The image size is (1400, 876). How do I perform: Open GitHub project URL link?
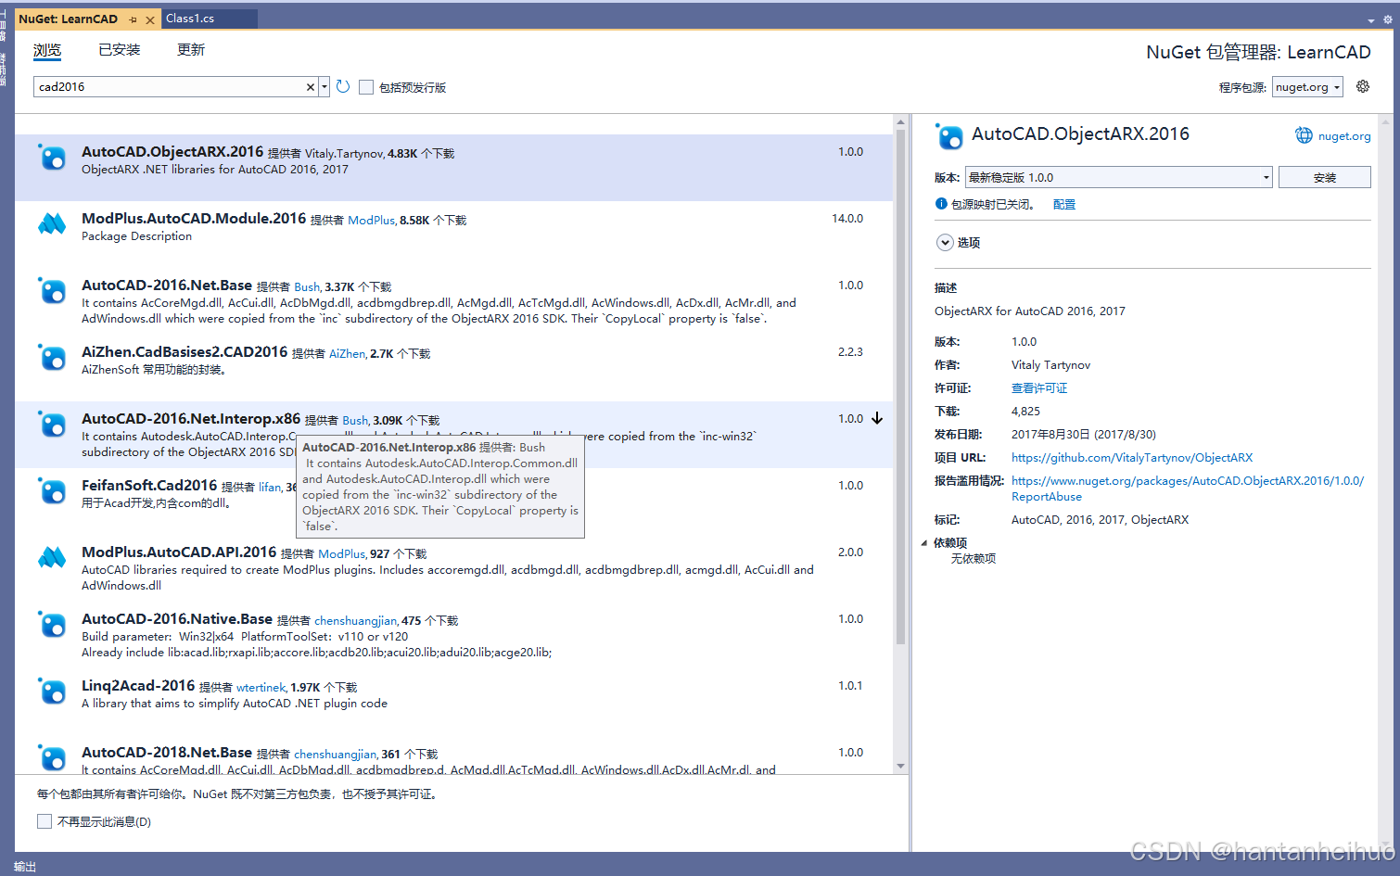[x=1131, y=458]
